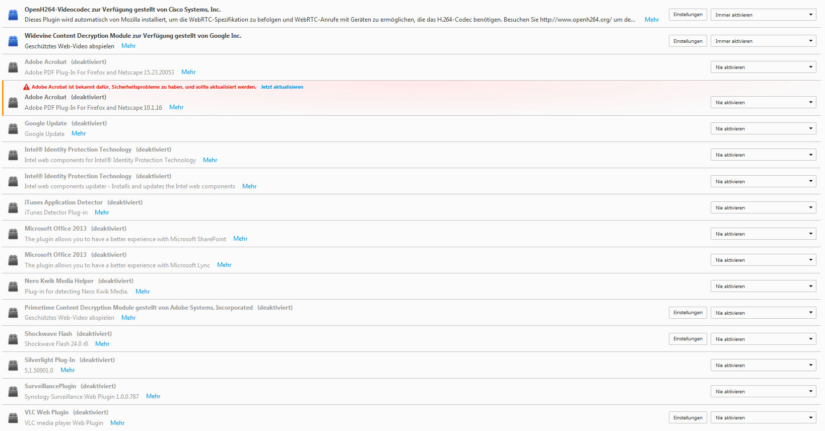Select the 'Silverlight Plug-In' name text

[50, 360]
